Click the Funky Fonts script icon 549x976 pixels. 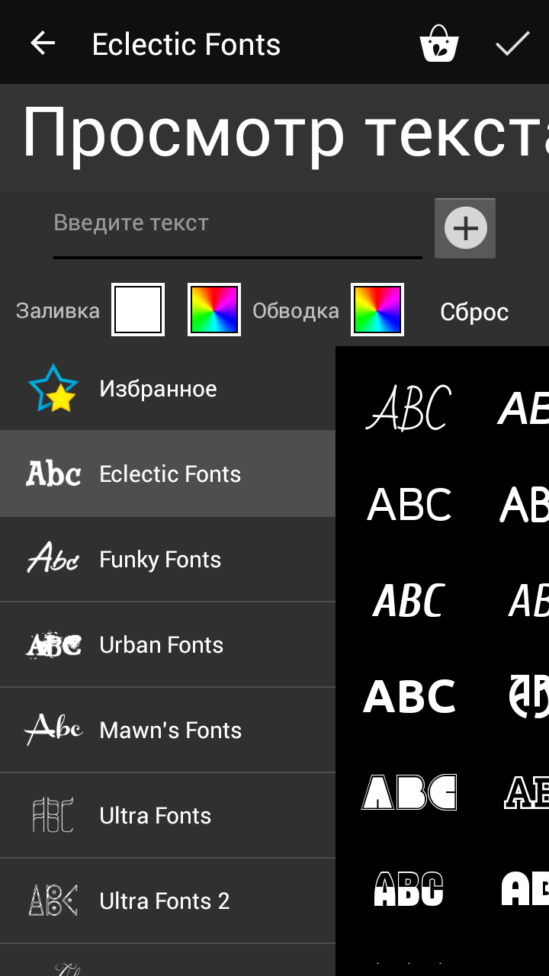[53, 557]
